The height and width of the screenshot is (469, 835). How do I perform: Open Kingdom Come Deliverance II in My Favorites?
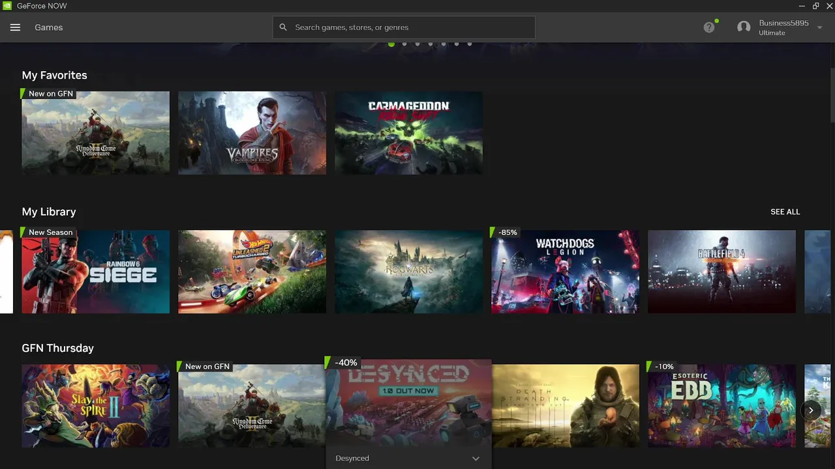point(95,133)
